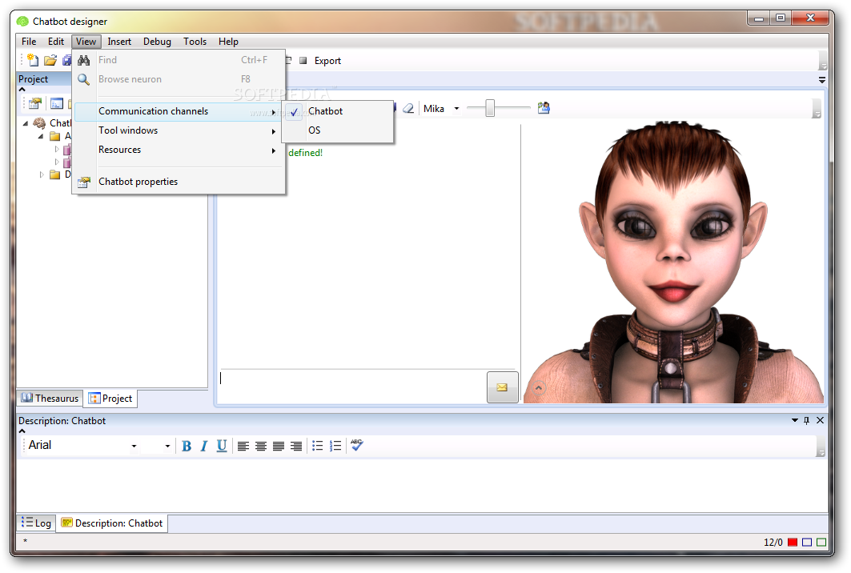
Task: Click chatbot properties icon in Project toolbar
Action: point(35,103)
